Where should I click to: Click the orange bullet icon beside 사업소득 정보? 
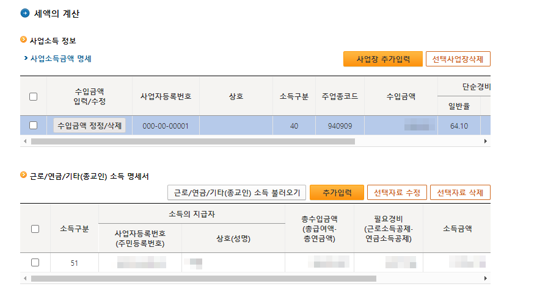coord(23,40)
